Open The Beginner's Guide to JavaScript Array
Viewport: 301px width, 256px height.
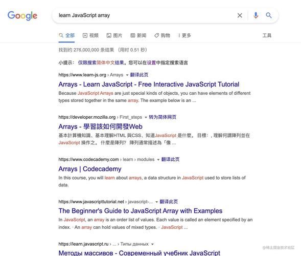tap(141, 211)
